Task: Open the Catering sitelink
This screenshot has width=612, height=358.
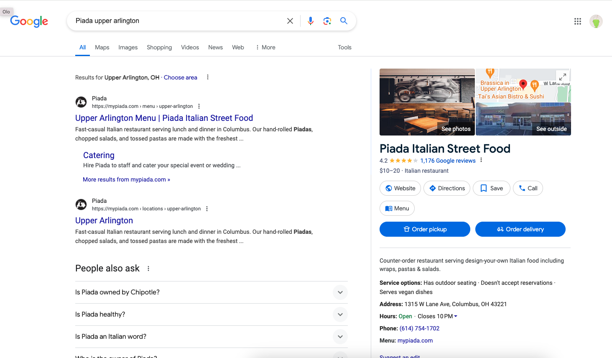Action: click(99, 155)
